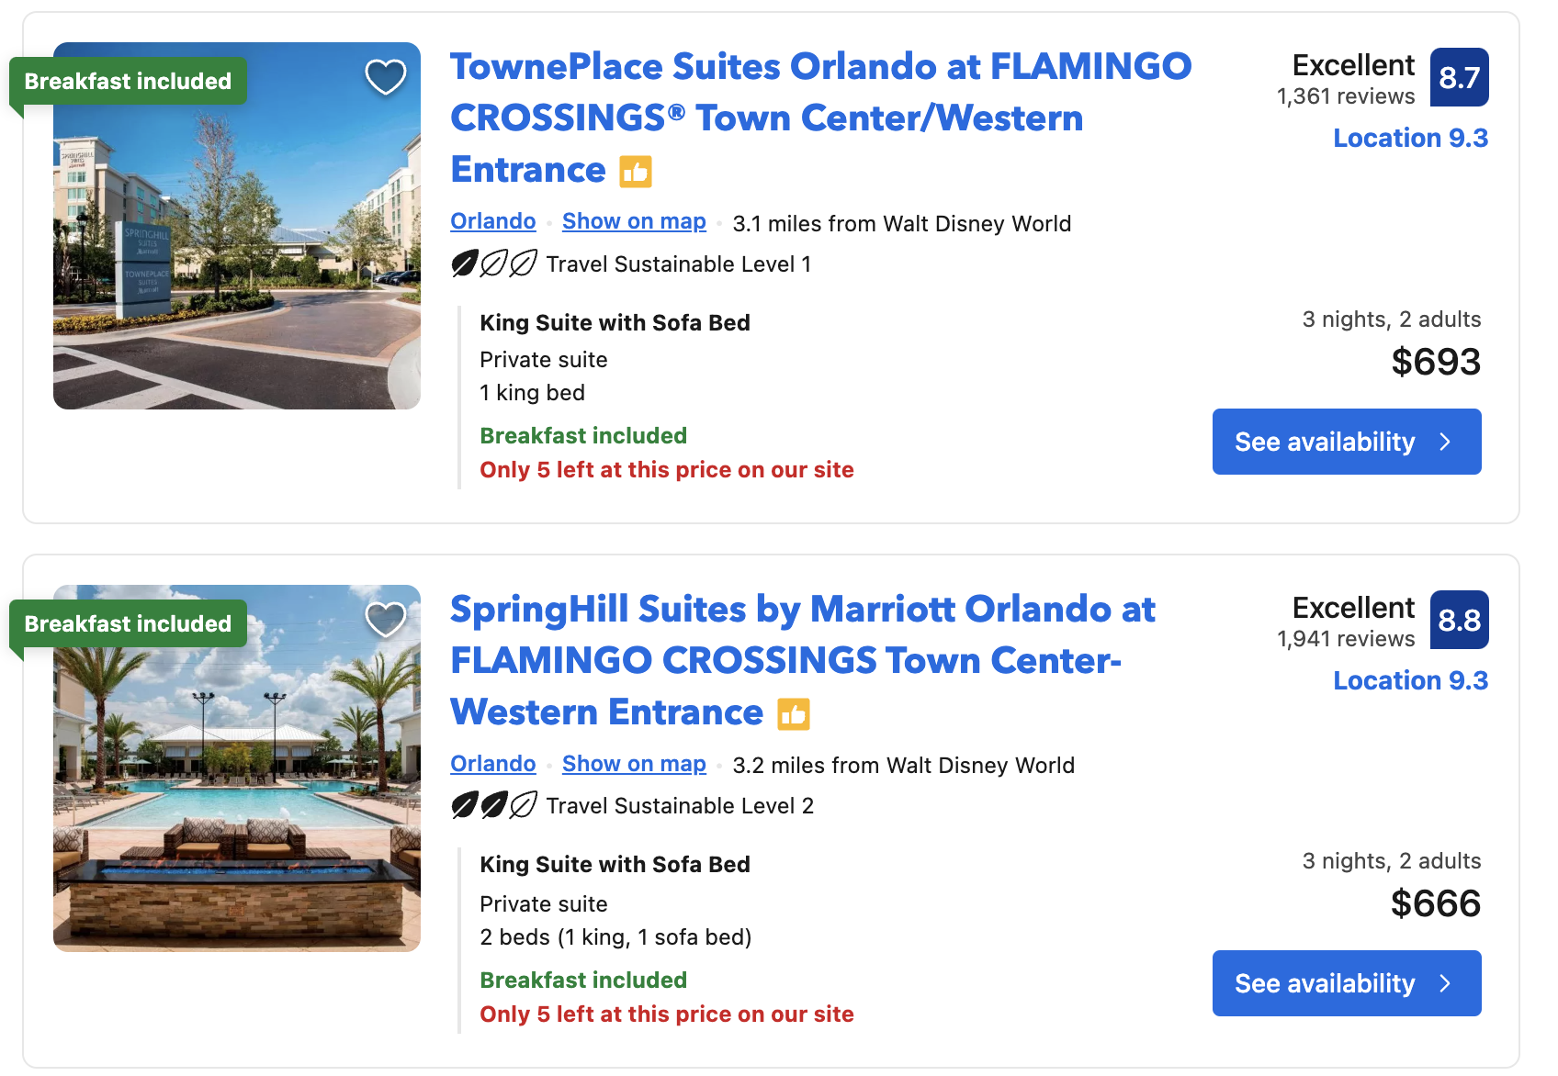This screenshot has width=1558, height=1076.
Task: See availability for the $666 SpringHill stay
Action: 1346,983
